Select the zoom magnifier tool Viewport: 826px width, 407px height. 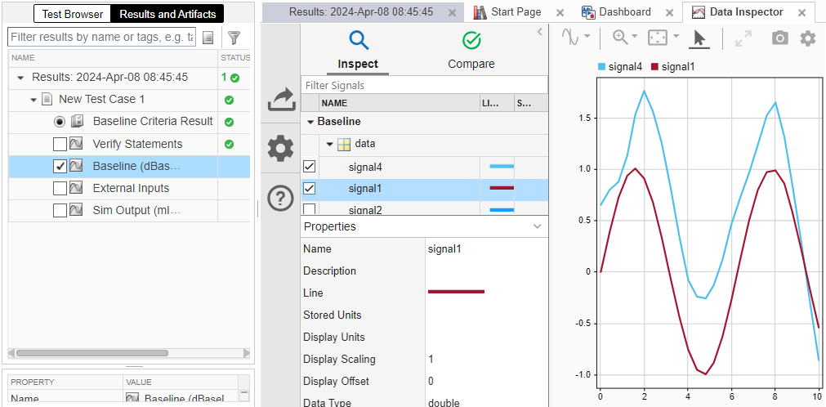tap(620, 38)
